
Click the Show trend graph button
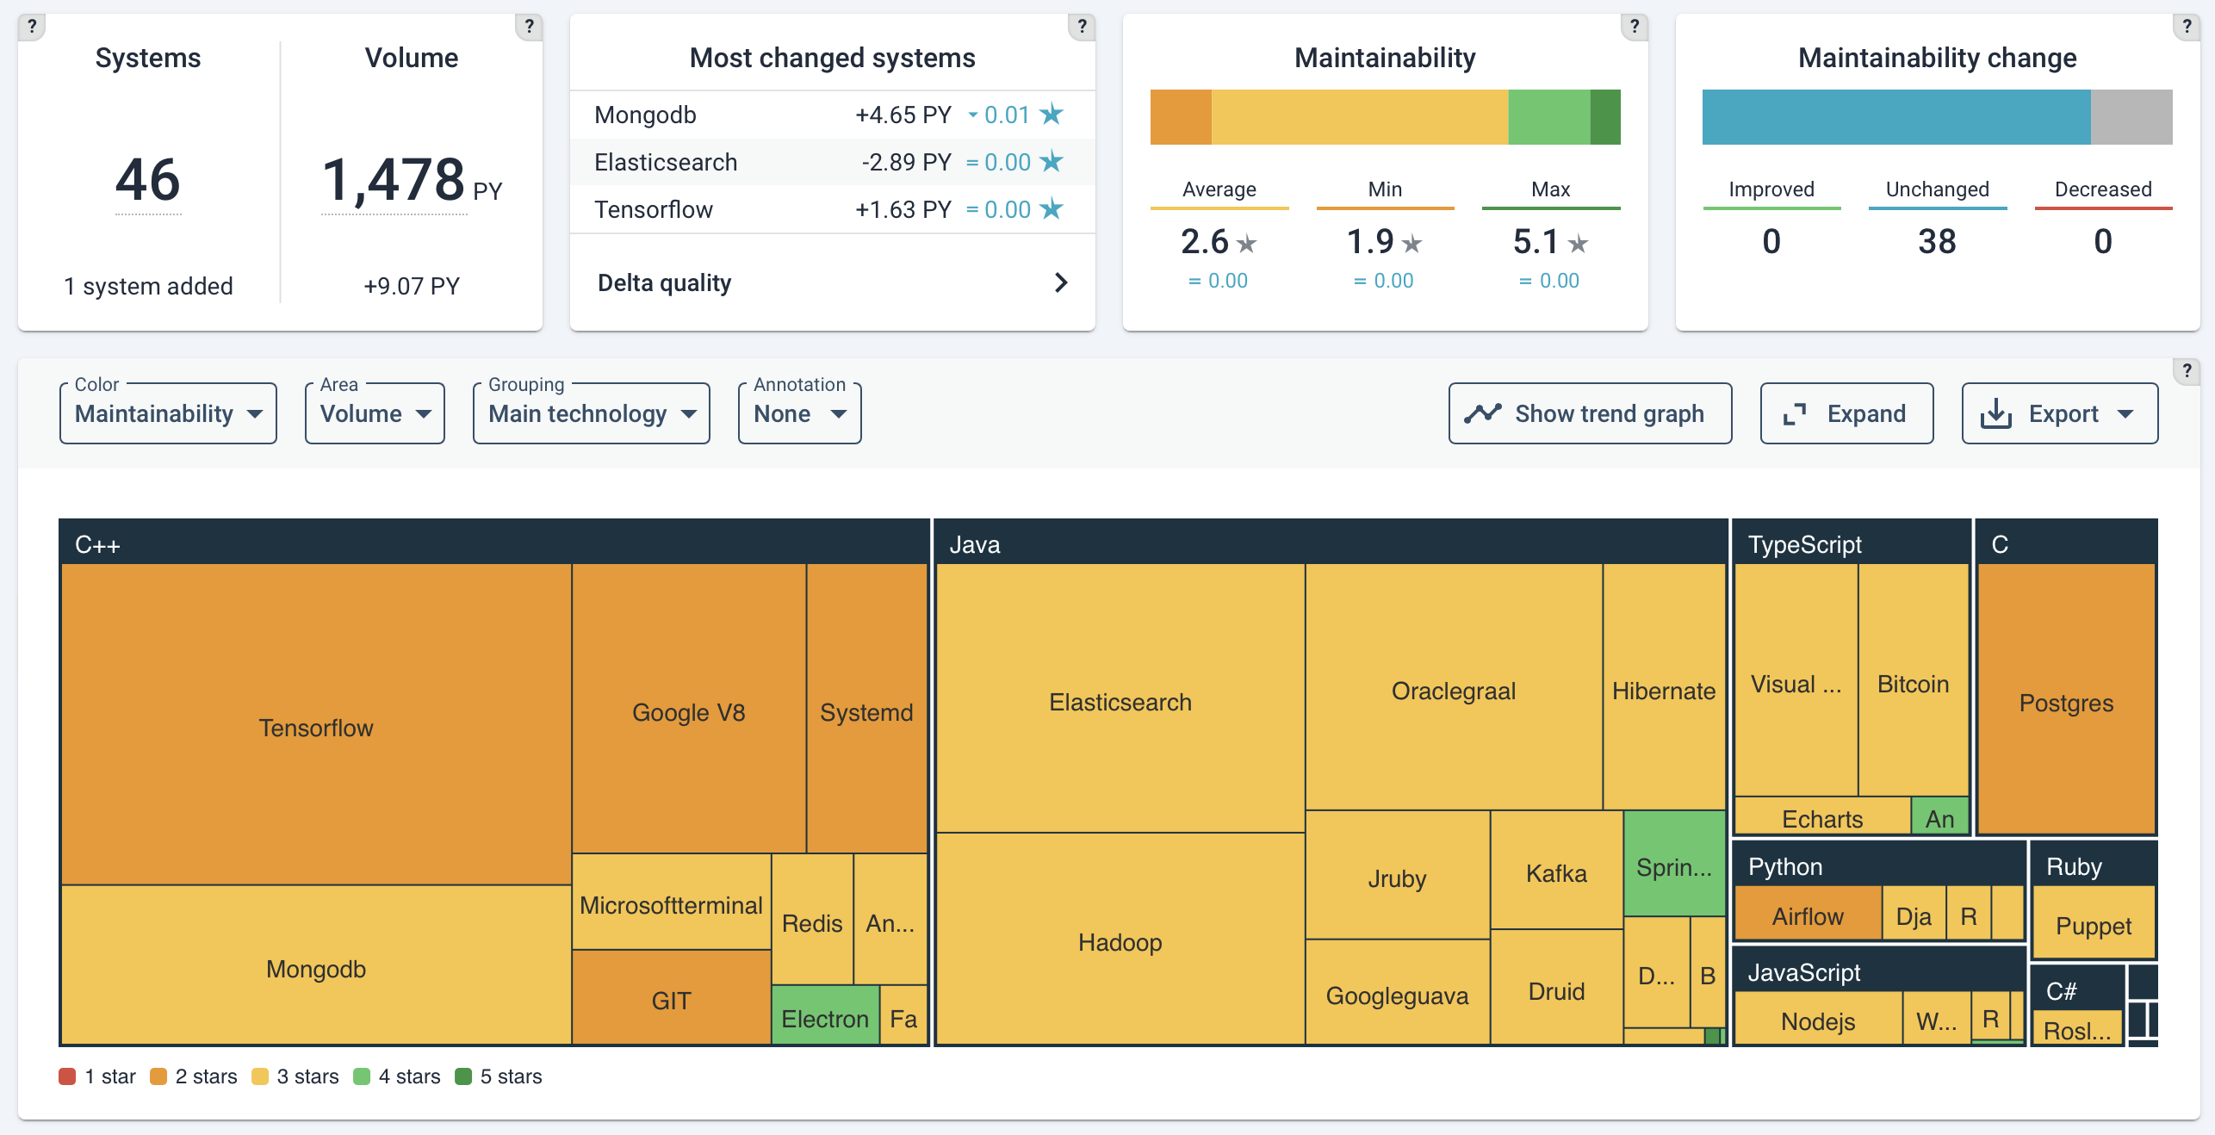[1590, 414]
